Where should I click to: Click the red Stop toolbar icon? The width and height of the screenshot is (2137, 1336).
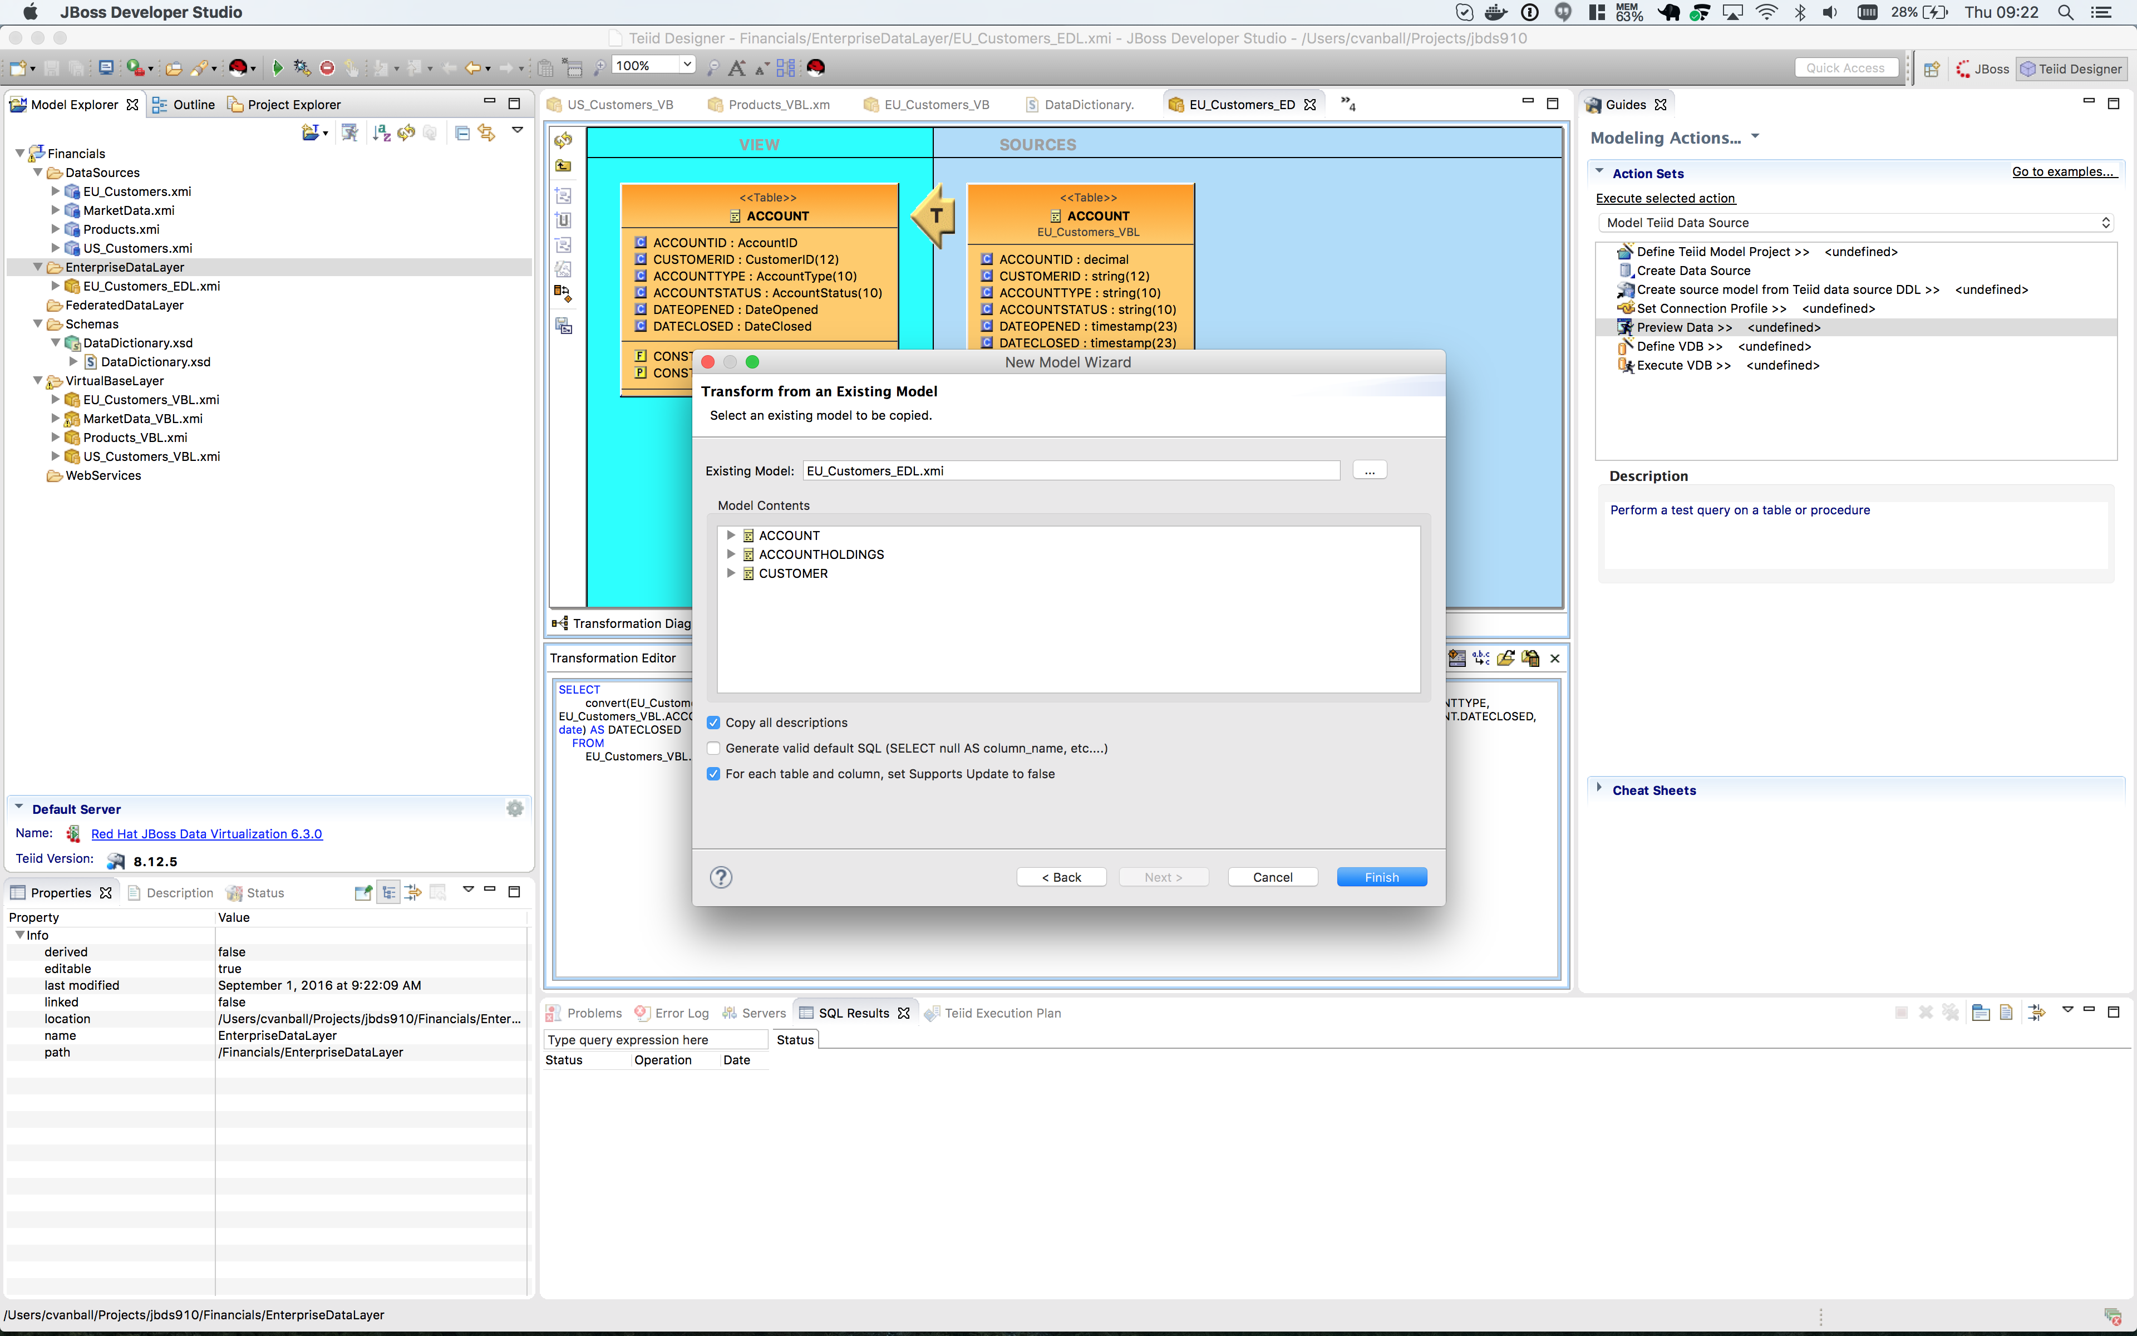(327, 68)
